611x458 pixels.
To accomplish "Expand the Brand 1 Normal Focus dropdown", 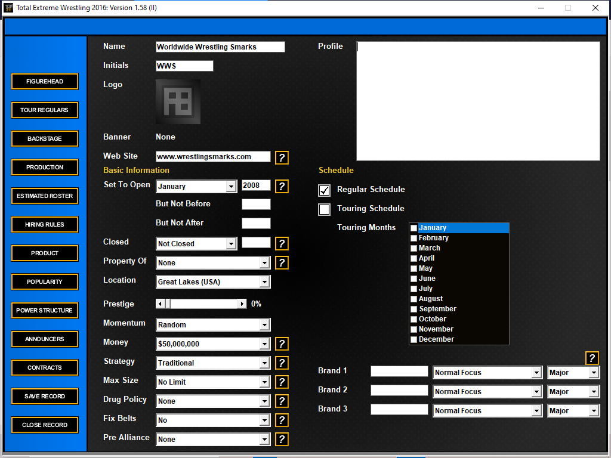I will tap(536, 373).
